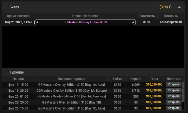Sort by Время истекло column
The height and width of the screenshot is (113, 188).
click(18, 16)
